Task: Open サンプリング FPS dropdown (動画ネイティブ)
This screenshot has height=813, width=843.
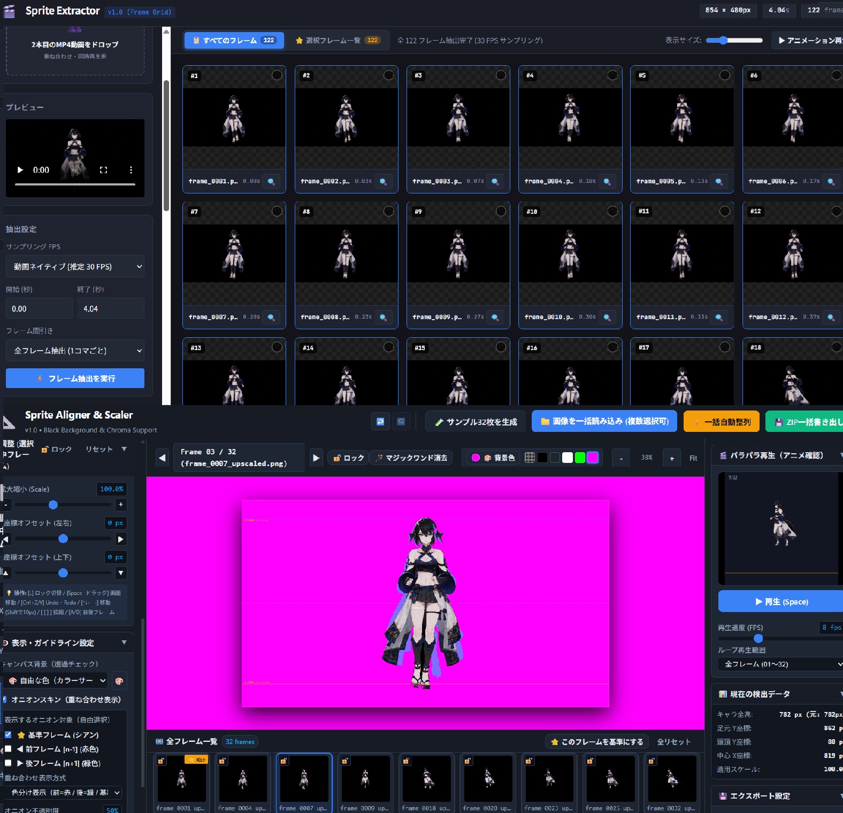Action: point(75,267)
